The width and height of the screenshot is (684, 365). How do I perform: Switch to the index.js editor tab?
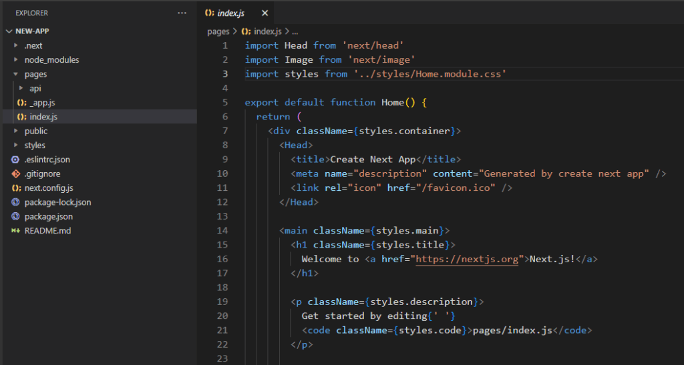(231, 13)
